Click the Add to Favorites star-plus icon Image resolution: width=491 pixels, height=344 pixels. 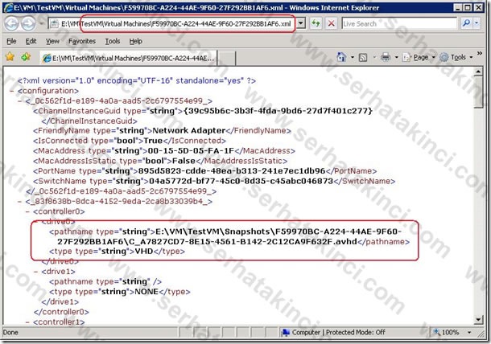click(26, 57)
